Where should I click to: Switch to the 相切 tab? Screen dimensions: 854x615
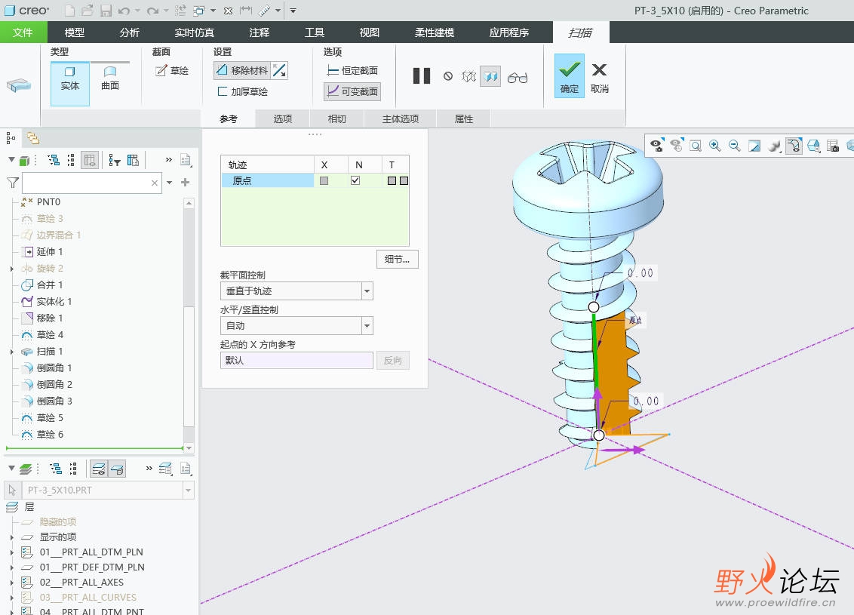click(x=336, y=118)
